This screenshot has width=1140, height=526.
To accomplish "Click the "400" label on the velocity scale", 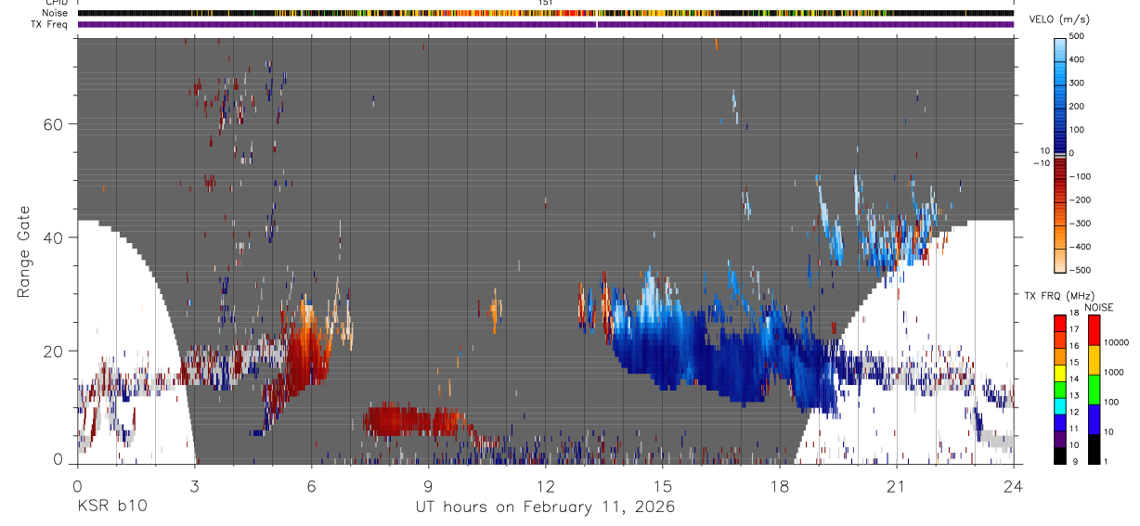I will pos(1079,58).
